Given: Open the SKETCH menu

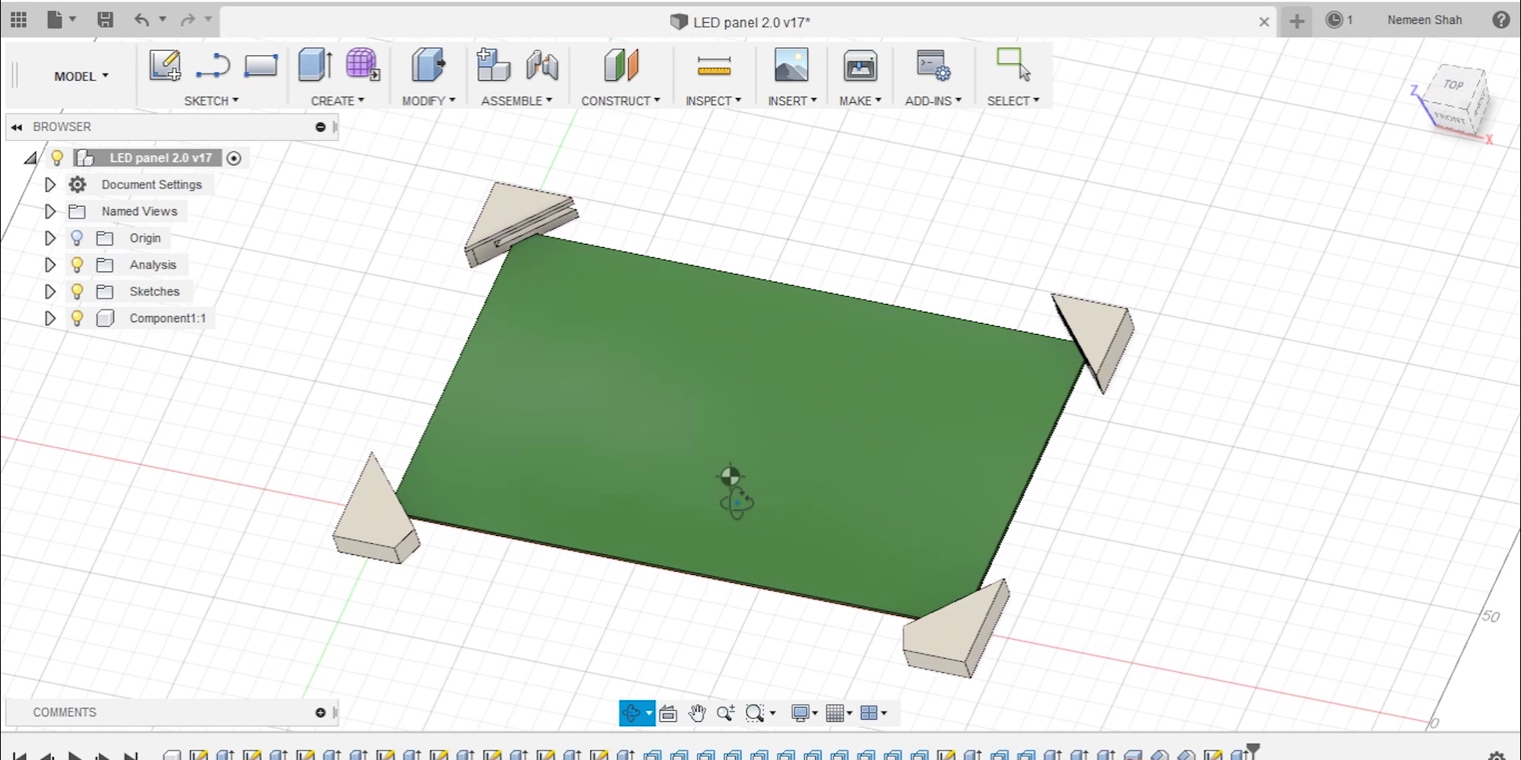Looking at the screenshot, I should point(211,101).
